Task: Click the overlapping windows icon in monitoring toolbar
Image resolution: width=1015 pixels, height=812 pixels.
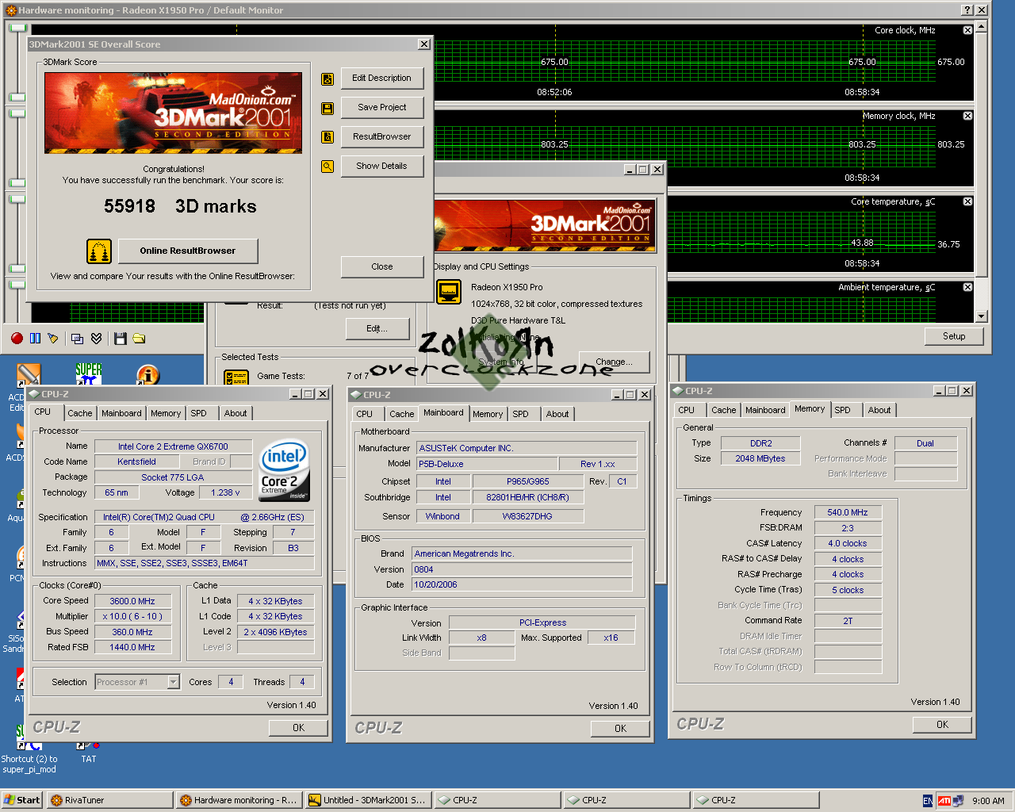Action: point(77,339)
